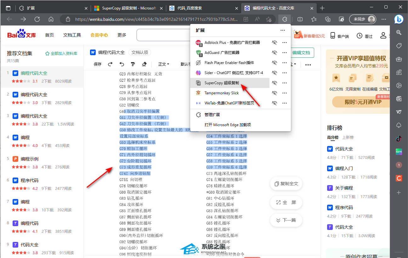Click the redo arrow in document toolbar
This screenshot has height=258, width=408.
(110, 64)
